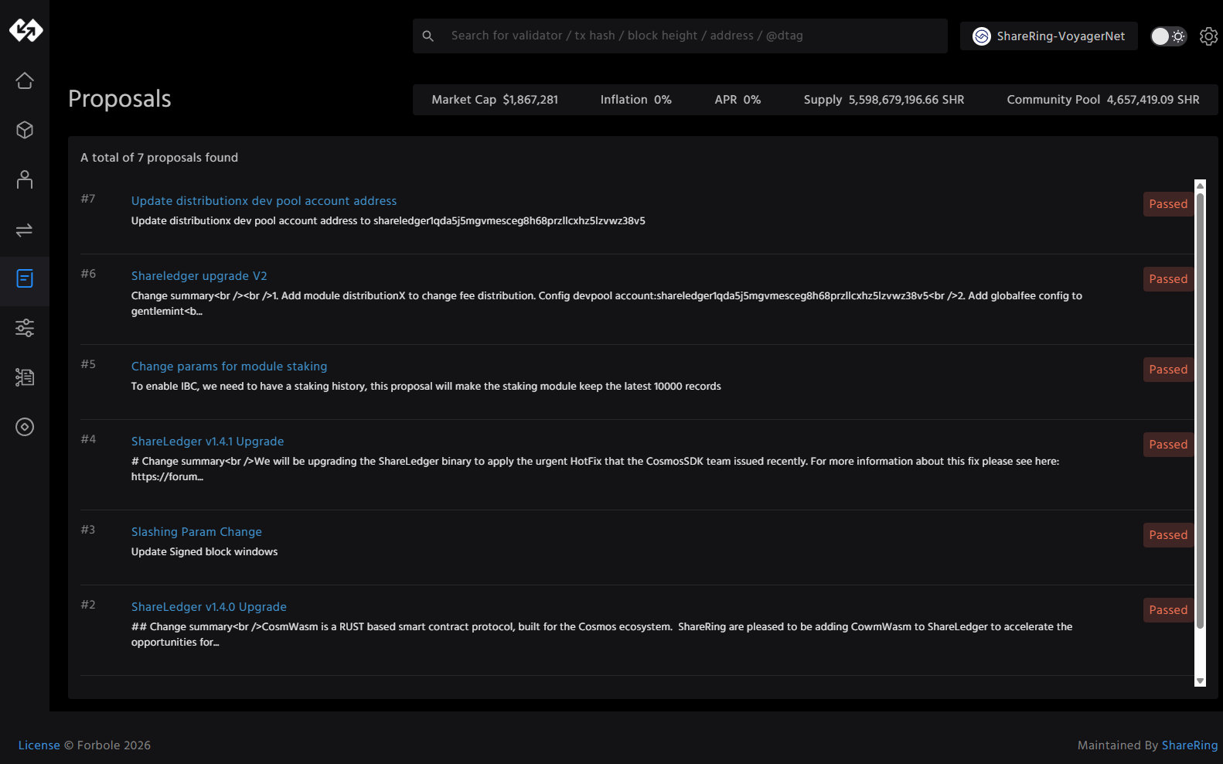Open the circular diamond icon in sidebar
This screenshot has width=1223, height=764.
click(x=25, y=427)
